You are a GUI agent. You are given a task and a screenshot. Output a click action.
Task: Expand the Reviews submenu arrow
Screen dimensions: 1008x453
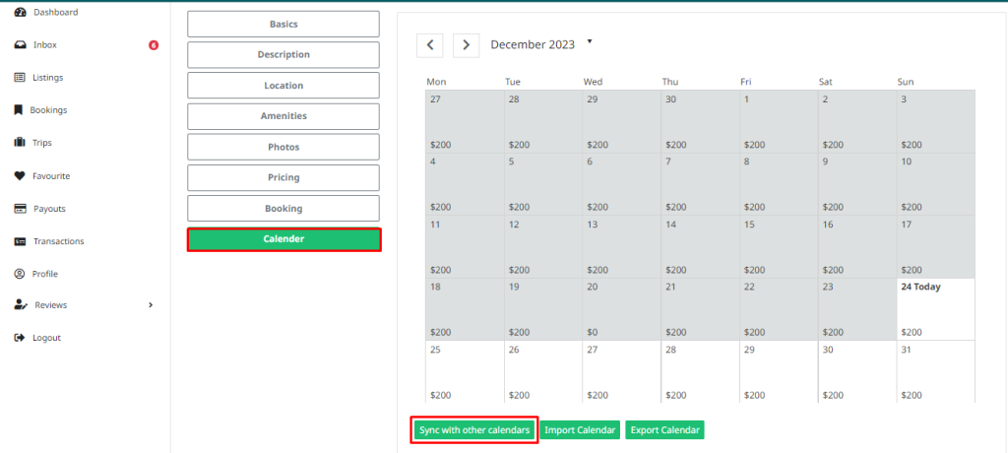click(151, 305)
